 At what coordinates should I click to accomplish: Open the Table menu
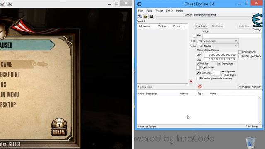159,11
